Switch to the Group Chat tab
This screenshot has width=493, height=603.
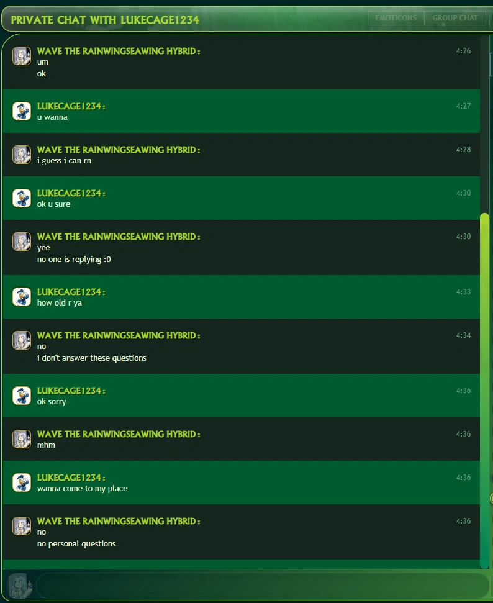(455, 18)
